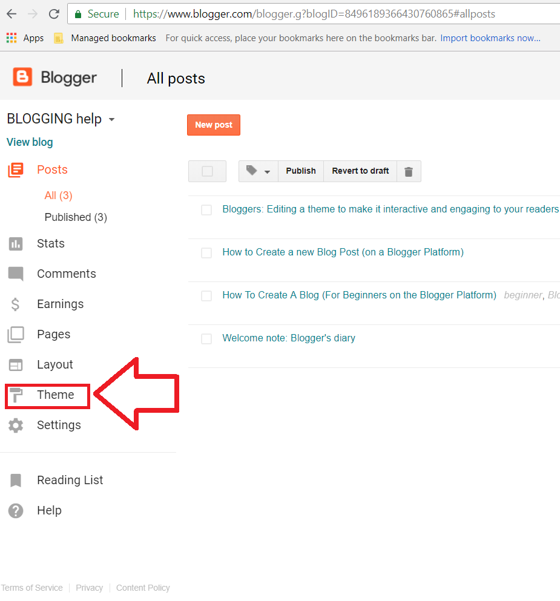The width and height of the screenshot is (560, 601).
Task: Open the labels dropdown arrow next to the tag
Action: click(267, 172)
